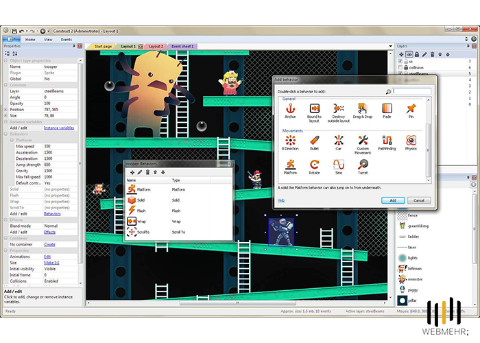Image resolution: width=480 pixels, height=343 pixels.
Task: Open the Effects link in Properties
Action: tap(49, 232)
